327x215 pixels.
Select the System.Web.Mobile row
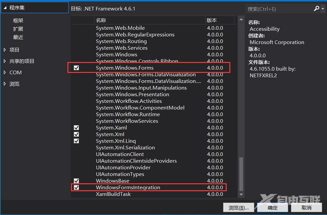[154, 28]
